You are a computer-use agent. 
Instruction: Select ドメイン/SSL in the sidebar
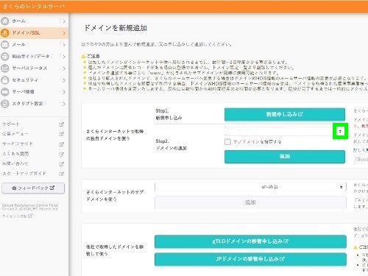(x=35, y=33)
